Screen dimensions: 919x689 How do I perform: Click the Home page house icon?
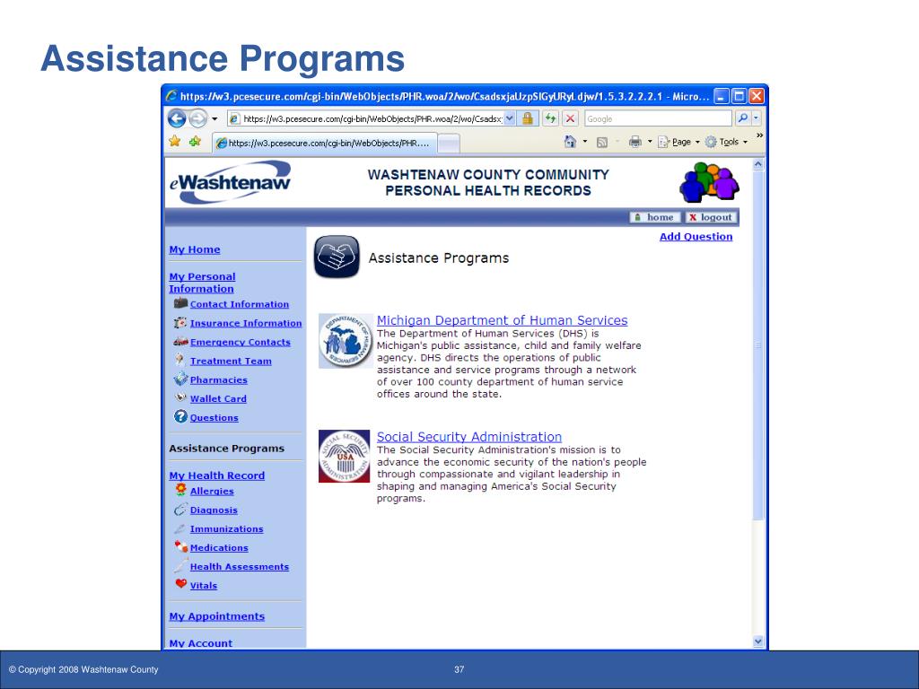pos(570,141)
